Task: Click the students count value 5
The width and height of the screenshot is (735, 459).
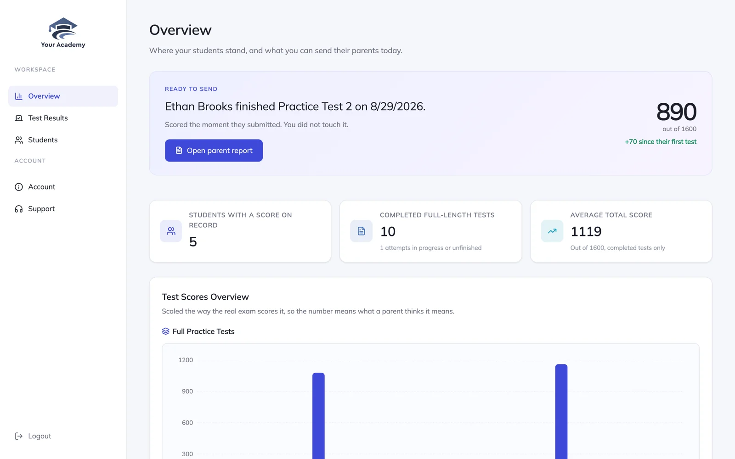Action: pos(193,242)
